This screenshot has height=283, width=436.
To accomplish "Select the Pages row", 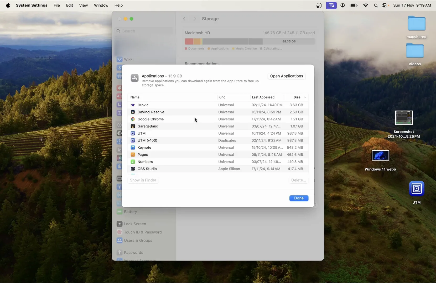I will tap(218, 154).
